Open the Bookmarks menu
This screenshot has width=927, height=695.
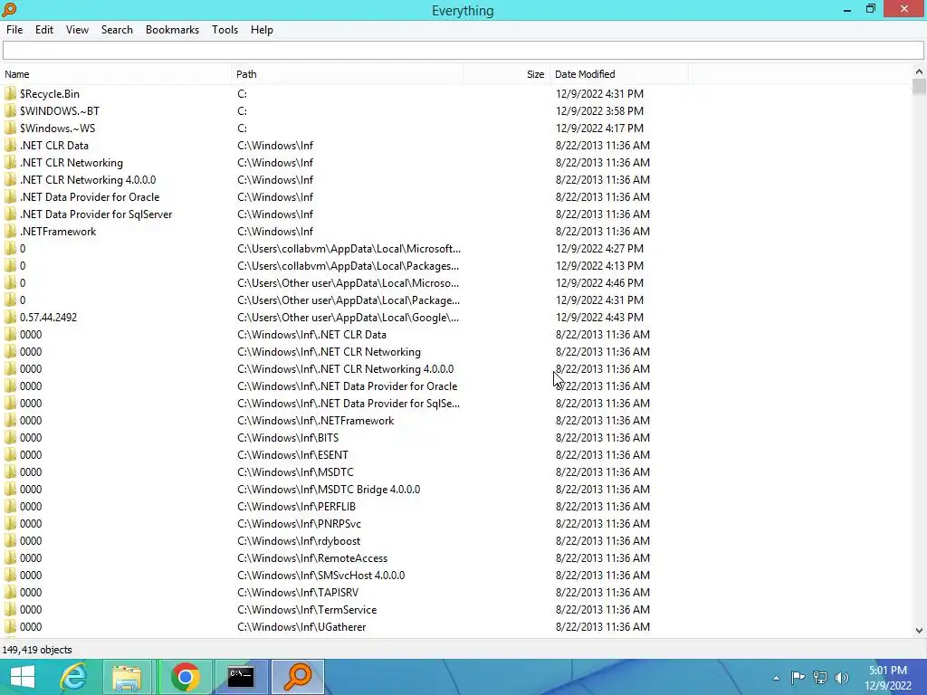[x=172, y=30]
